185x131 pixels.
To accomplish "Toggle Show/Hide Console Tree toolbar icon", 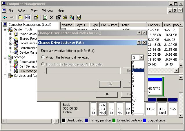I will coord(27,17).
